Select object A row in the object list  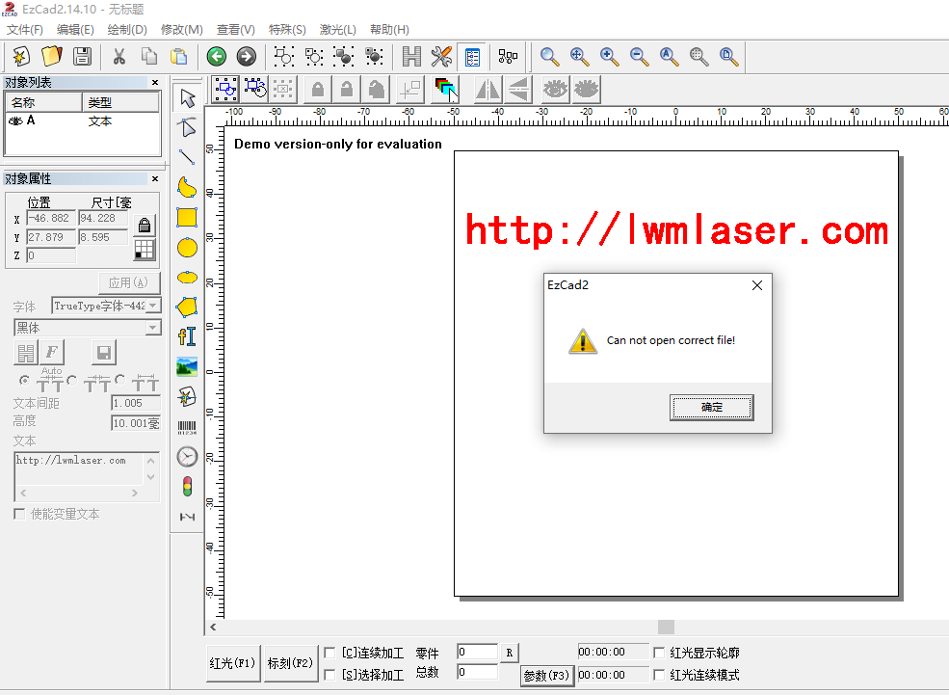(82, 121)
